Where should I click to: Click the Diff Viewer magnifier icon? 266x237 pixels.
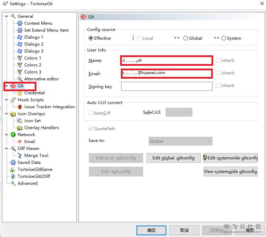click(x=13, y=149)
